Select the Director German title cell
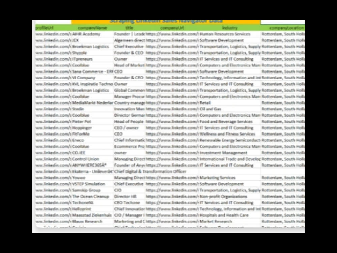337x253 pixels. tap(130, 115)
